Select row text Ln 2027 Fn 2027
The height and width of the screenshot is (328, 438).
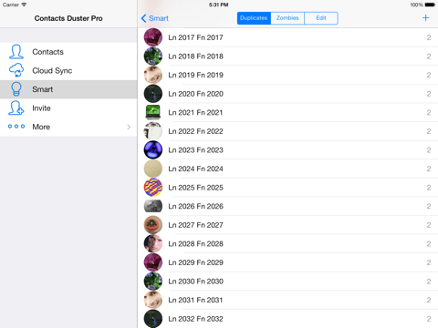point(195,225)
